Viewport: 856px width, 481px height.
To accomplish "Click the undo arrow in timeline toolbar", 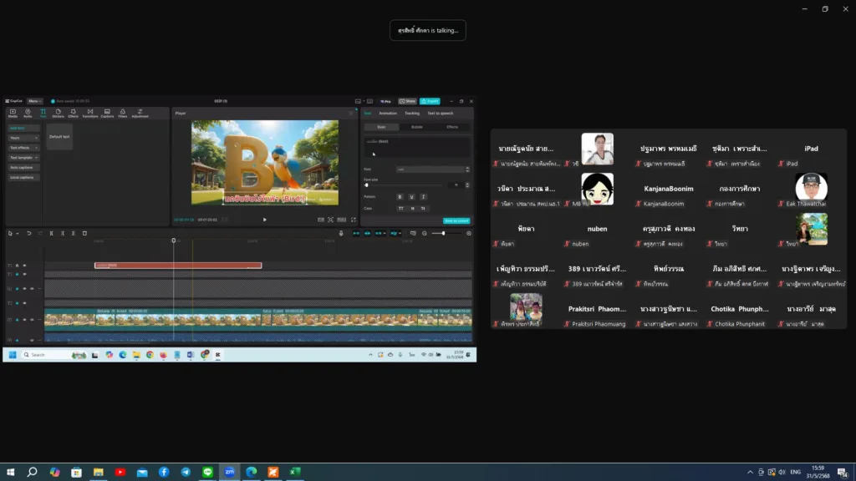I will pyautogui.click(x=28, y=233).
